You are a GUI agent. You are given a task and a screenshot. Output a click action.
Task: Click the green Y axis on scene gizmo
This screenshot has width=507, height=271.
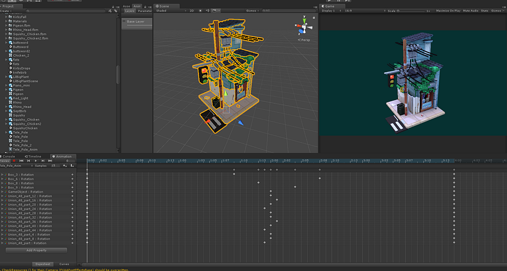(304, 22)
